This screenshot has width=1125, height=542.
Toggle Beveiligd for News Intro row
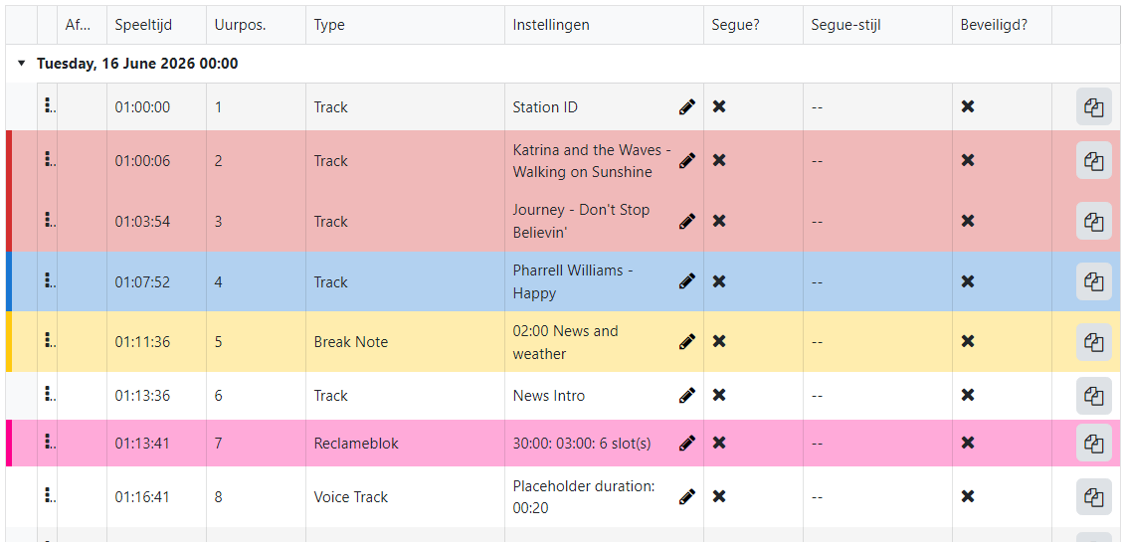[x=968, y=396]
